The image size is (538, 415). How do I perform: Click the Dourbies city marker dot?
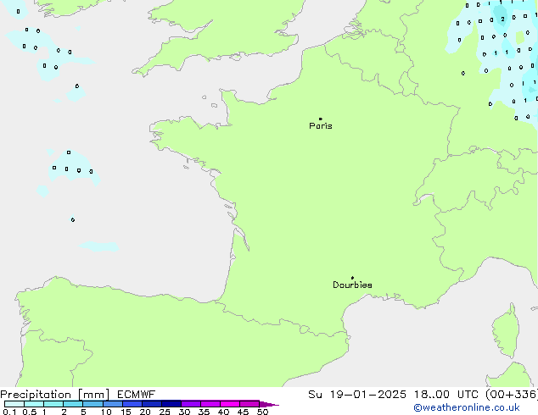point(352,278)
